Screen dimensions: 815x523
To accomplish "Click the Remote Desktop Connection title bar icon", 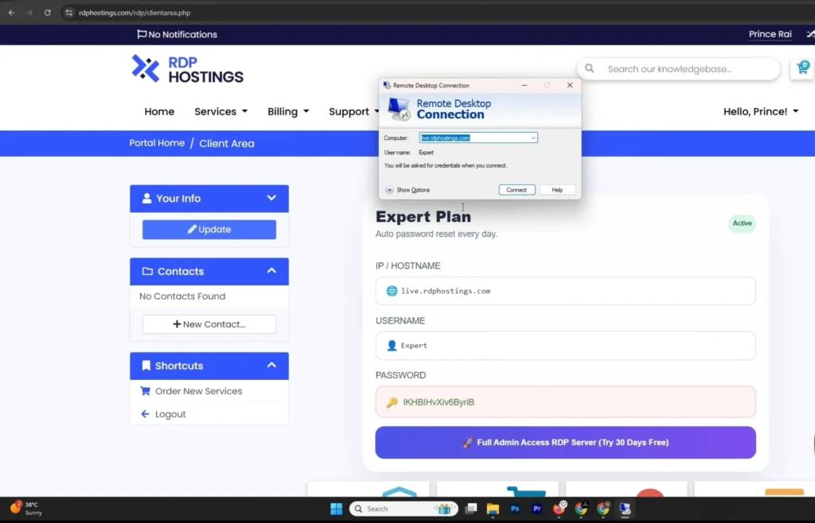I will coord(387,85).
